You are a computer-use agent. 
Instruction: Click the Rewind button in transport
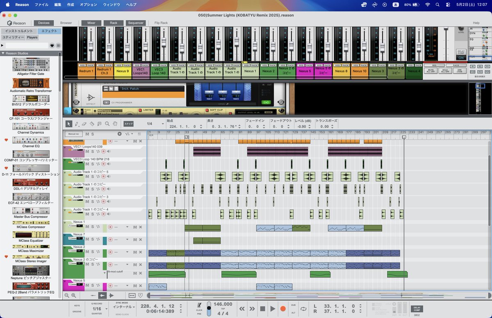(x=242, y=309)
